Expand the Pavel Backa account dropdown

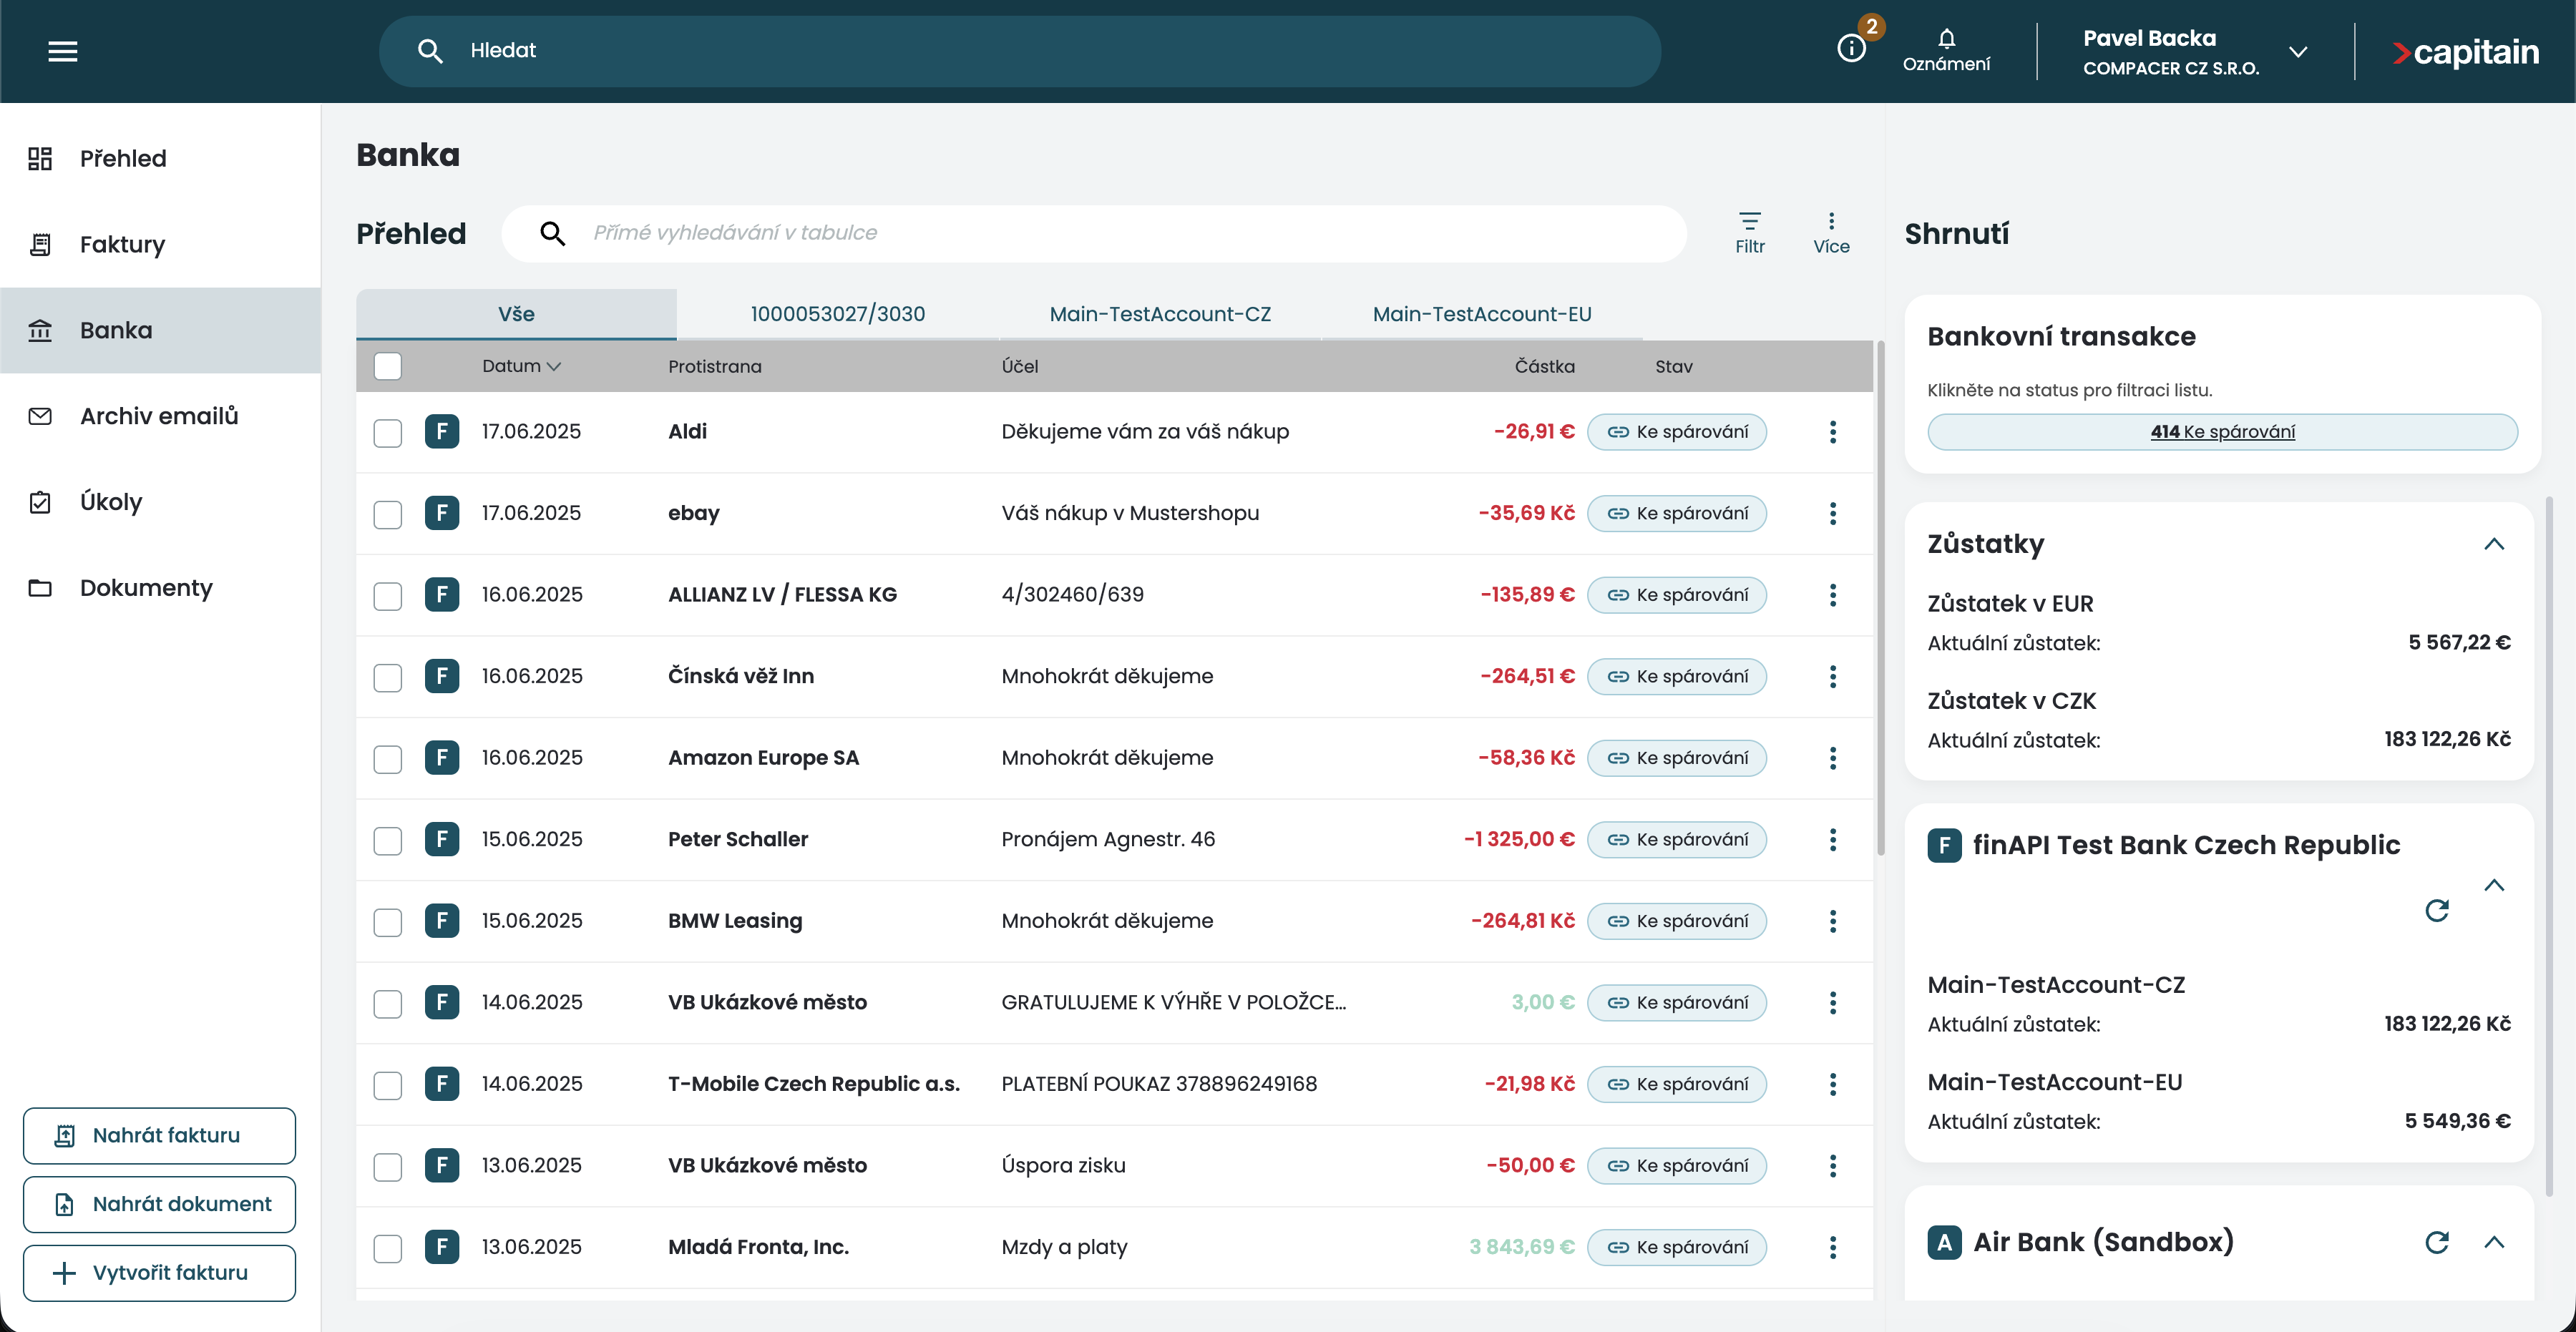pos(2298,52)
